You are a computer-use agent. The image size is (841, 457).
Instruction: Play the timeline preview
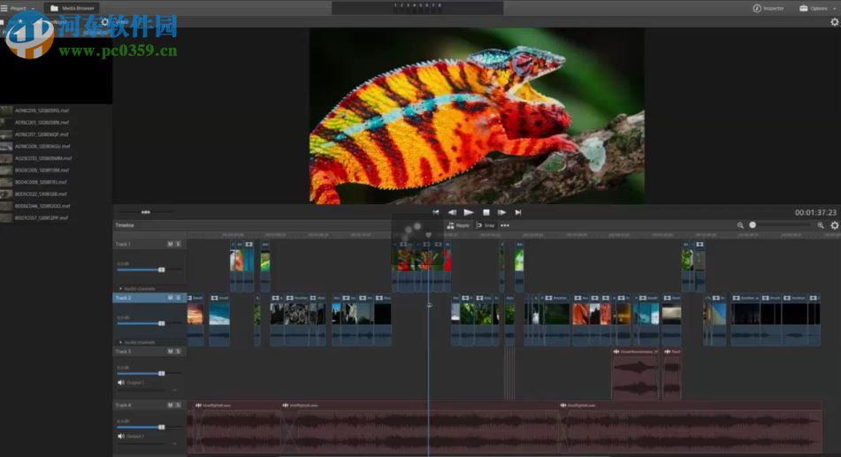[x=468, y=212]
